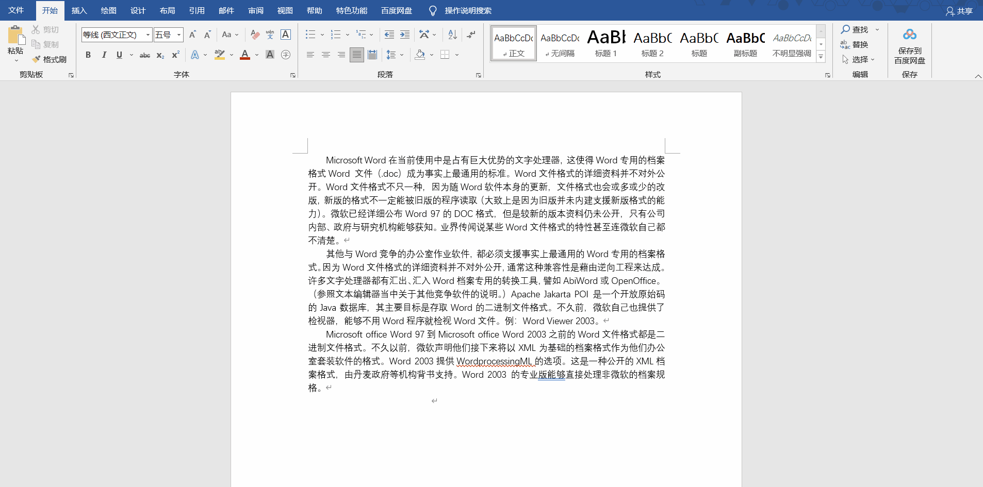Decrease paragraph indent

[x=389, y=35]
